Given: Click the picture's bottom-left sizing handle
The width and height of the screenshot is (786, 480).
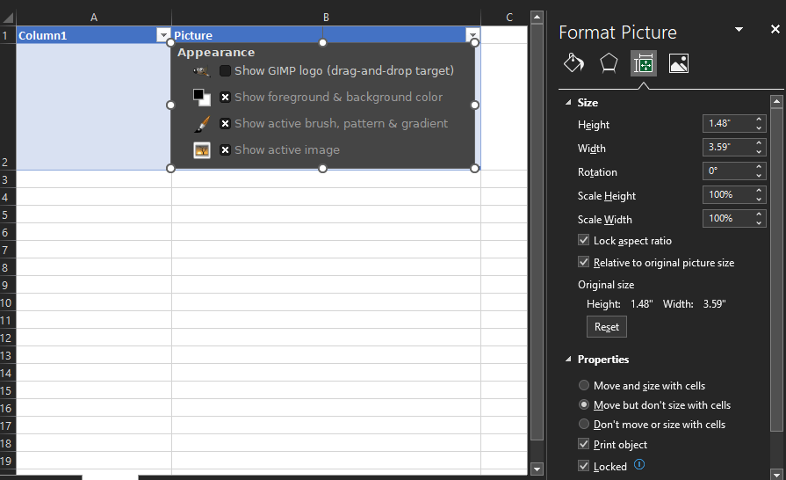Looking at the screenshot, I should 170,169.
